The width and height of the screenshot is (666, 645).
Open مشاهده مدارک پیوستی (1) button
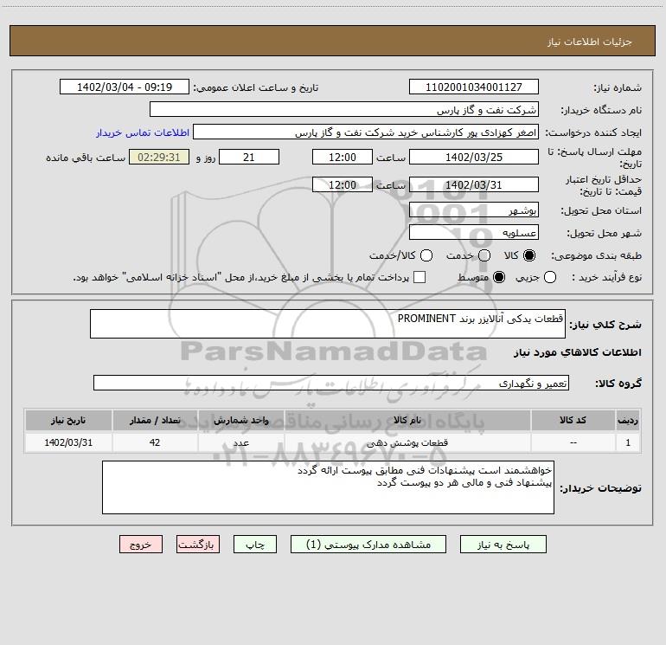tap(368, 545)
